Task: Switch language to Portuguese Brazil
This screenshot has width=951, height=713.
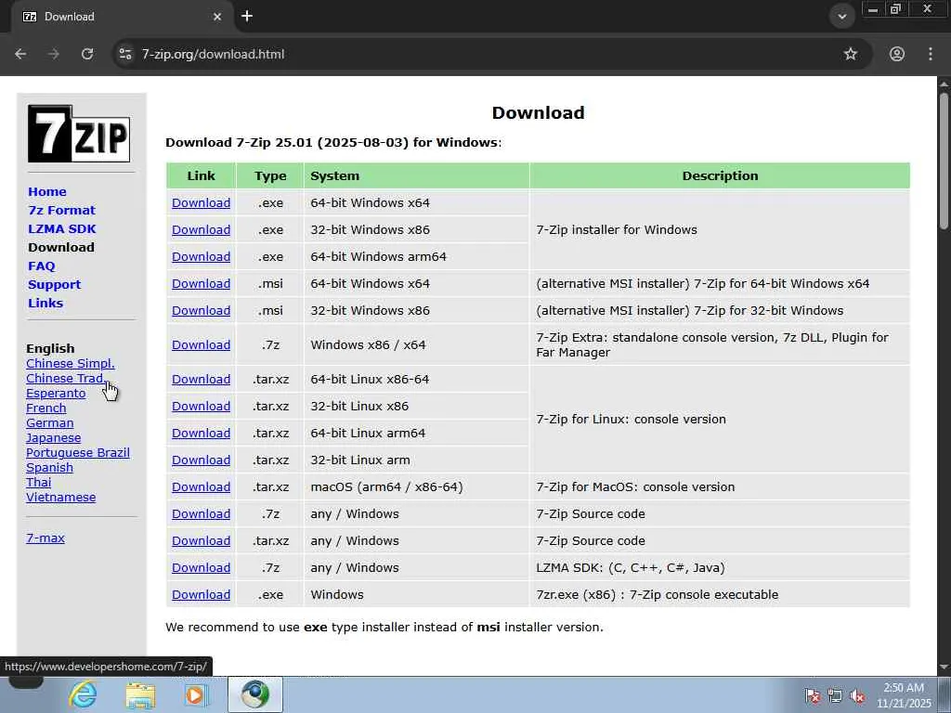Action: pos(78,453)
